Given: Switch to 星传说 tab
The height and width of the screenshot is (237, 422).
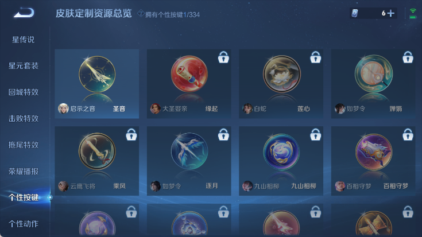Looking at the screenshot, I should click(x=23, y=40).
